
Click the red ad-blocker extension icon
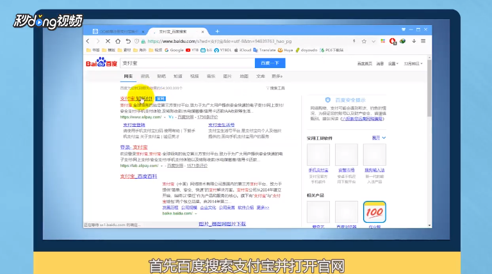[x=393, y=41]
